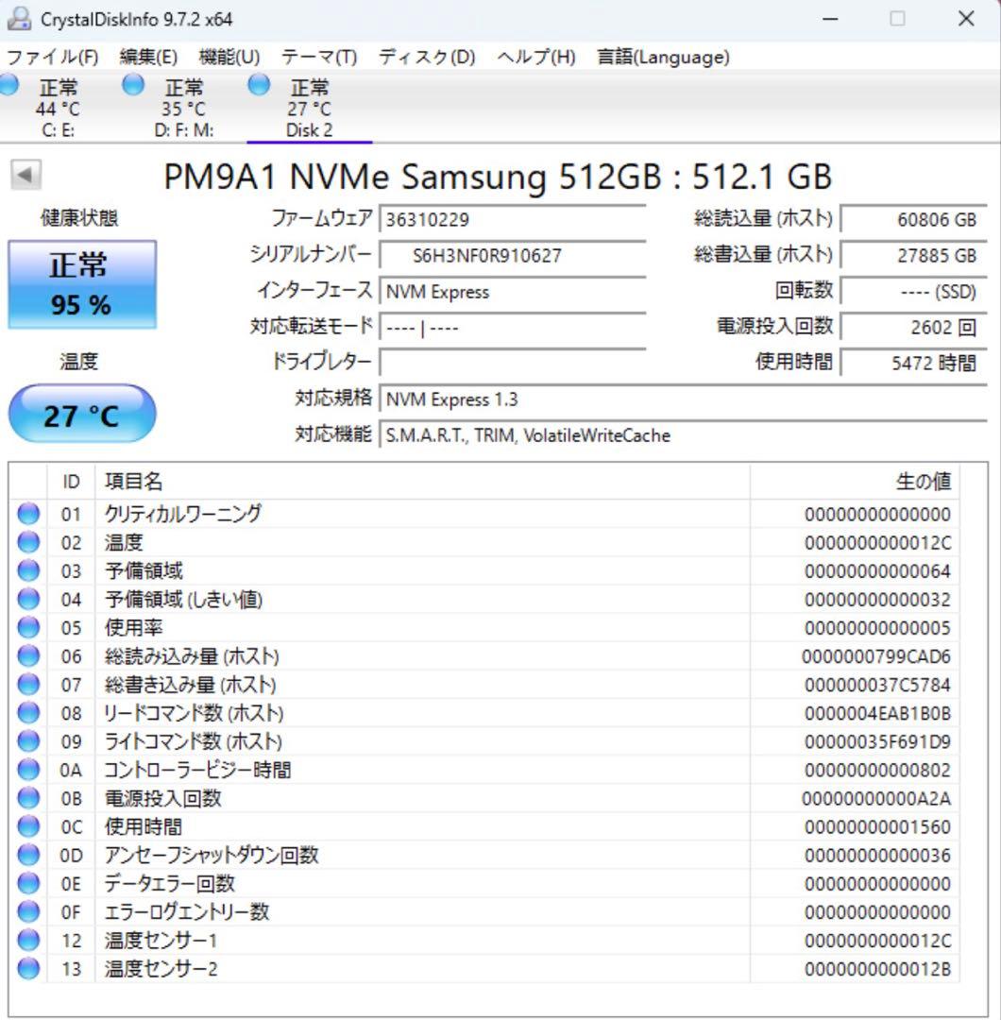Click status icon of 温度センサー1 row
Screen dimensions: 1001x1020
28,940
